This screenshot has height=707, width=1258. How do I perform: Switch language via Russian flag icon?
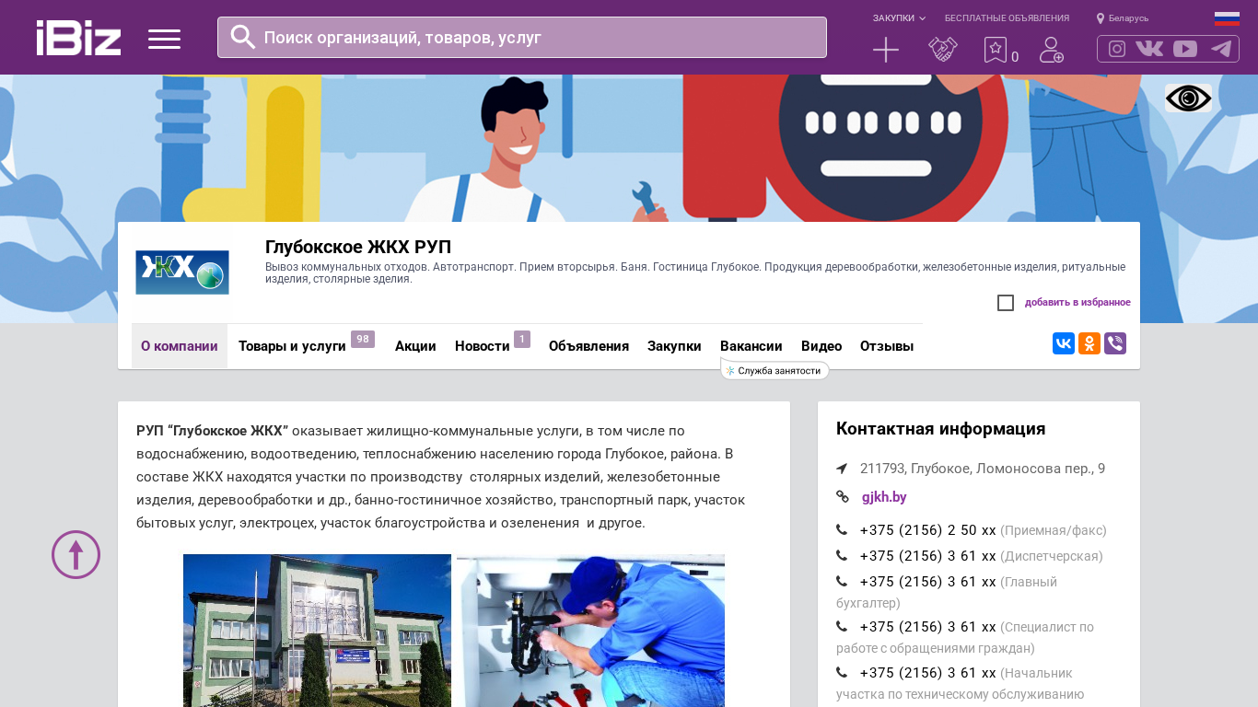(x=1227, y=18)
